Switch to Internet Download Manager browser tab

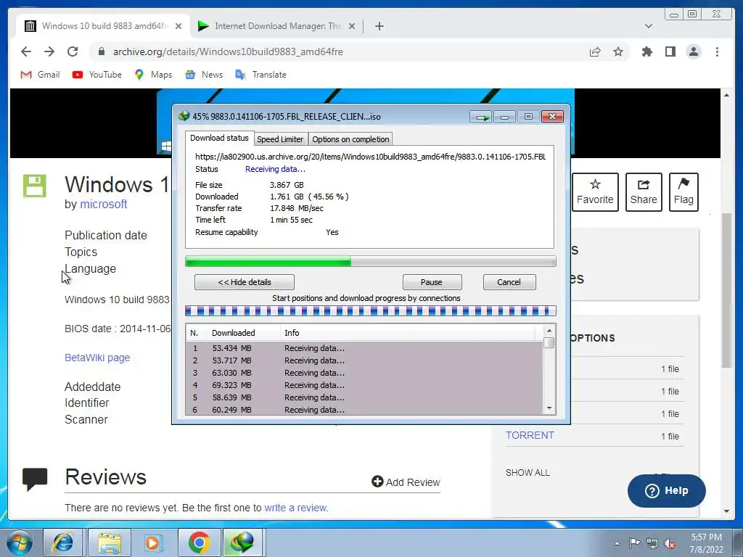(277, 26)
